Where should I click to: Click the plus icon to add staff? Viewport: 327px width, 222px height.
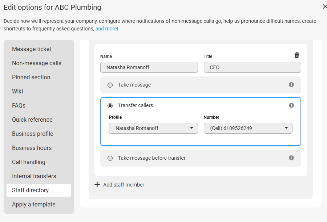point(97,185)
